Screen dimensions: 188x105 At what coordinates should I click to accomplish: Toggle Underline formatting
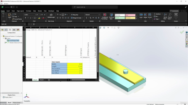(x=31, y=18)
